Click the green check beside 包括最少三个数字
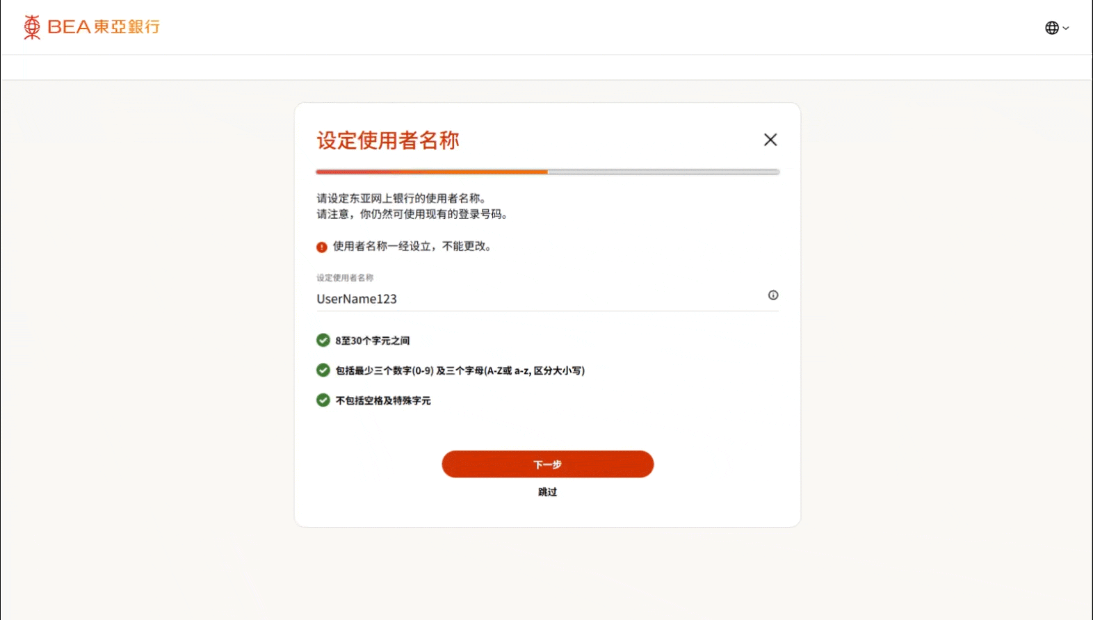 [x=323, y=370]
